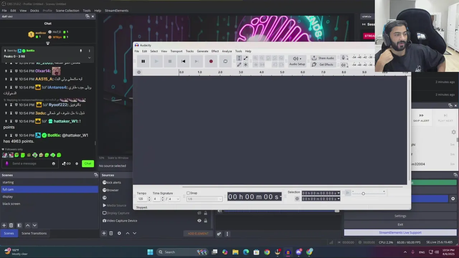Click the Selection toolbar gear icon

pos(297,199)
